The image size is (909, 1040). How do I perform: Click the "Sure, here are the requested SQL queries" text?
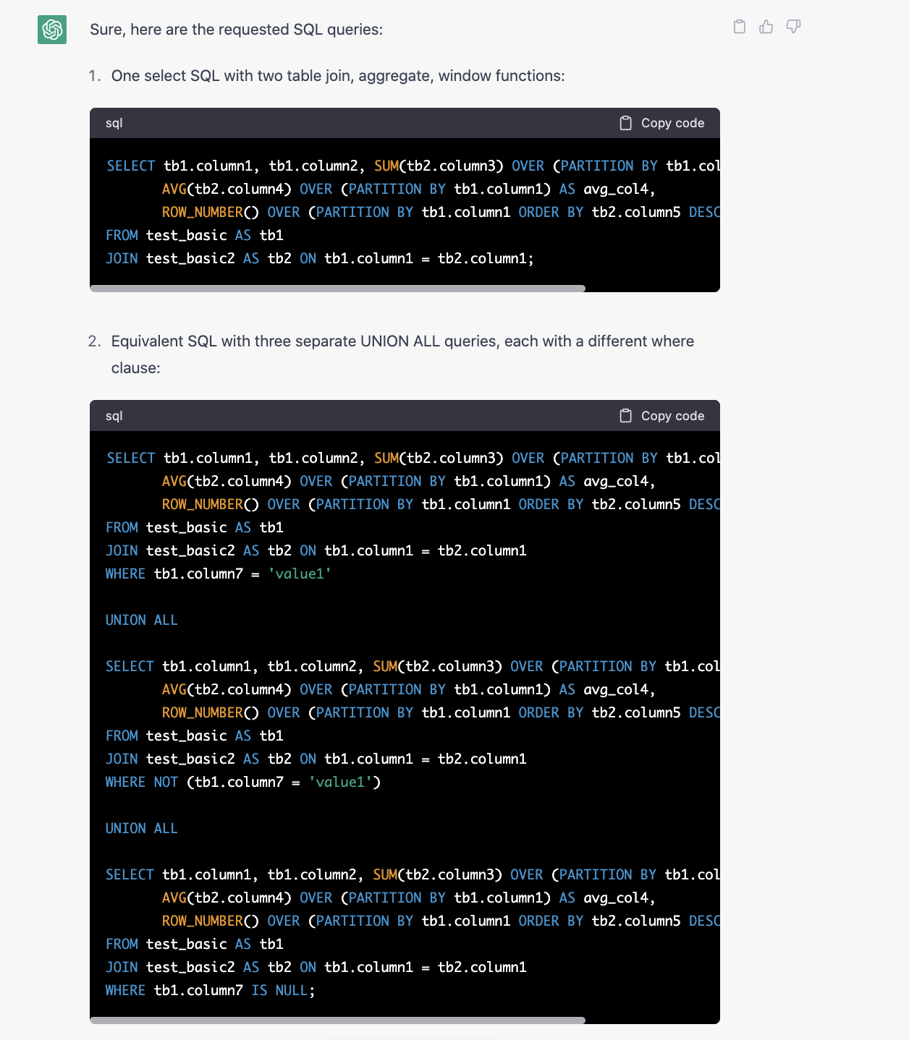coord(236,30)
